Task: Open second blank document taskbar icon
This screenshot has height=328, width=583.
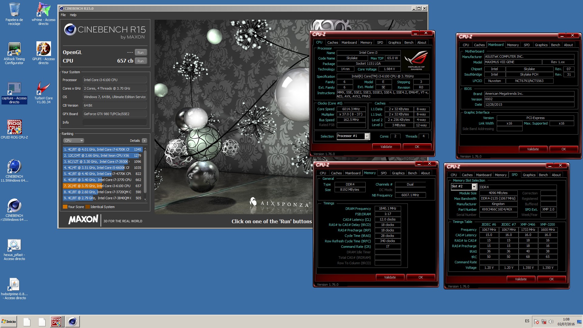Action: tap(42, 321)
